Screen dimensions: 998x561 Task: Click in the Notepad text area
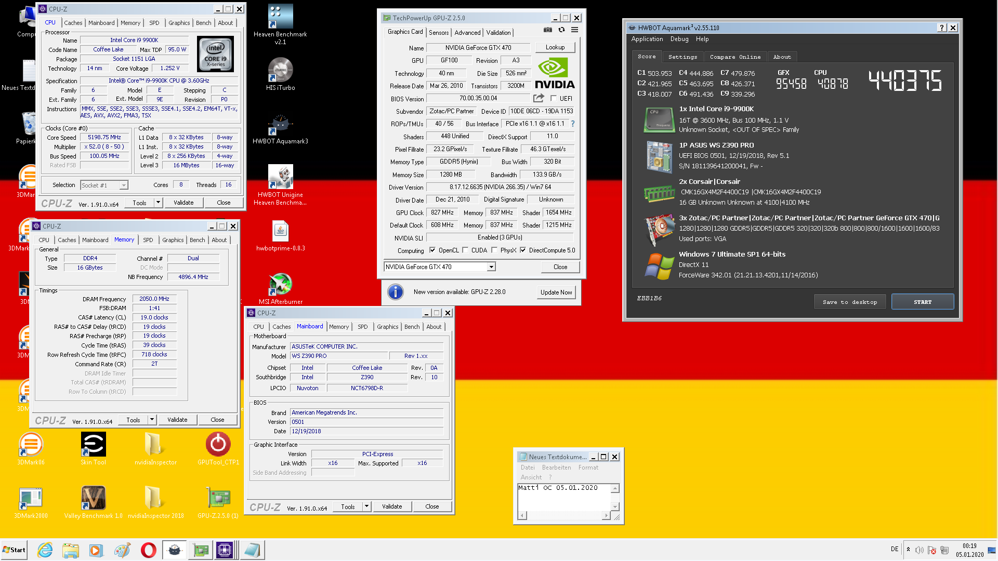564,497
